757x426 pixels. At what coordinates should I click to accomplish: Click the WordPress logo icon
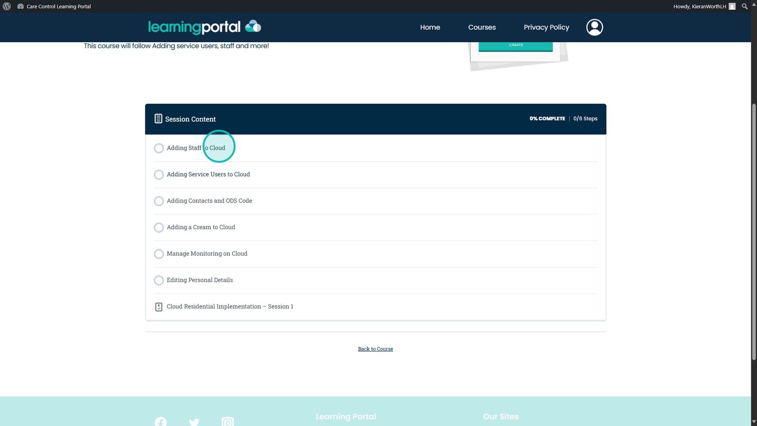click(7, 6)
